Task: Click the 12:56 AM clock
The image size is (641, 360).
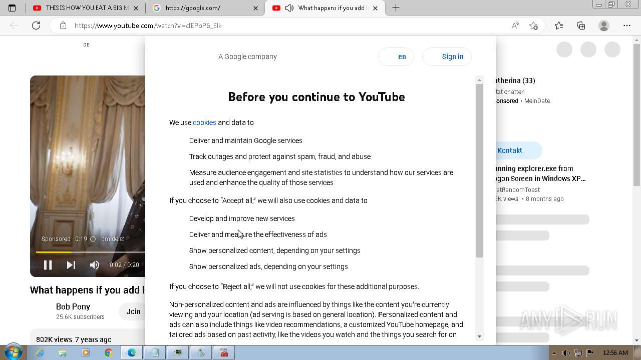Action: (615, 353)
